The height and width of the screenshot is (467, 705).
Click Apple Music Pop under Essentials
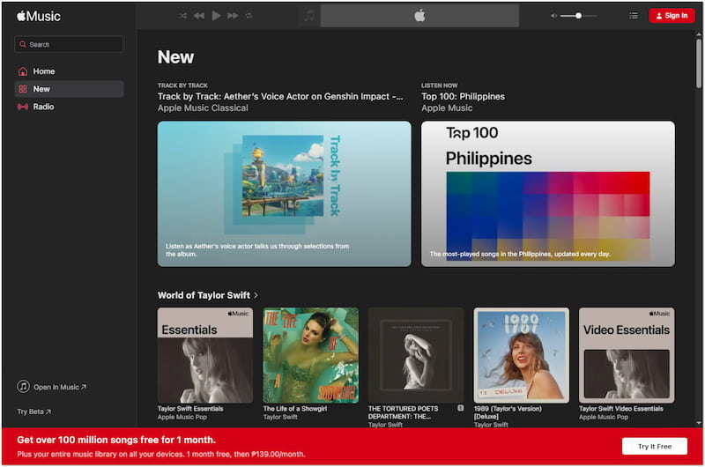[x=182, y=417]
